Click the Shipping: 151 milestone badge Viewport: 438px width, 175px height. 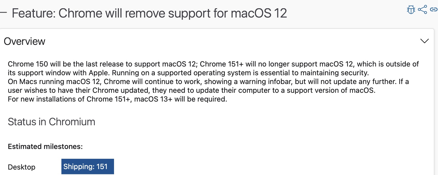tap(87, 166)
